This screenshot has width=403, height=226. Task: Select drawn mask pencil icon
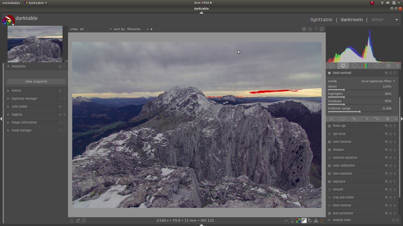tap(354, 119)
